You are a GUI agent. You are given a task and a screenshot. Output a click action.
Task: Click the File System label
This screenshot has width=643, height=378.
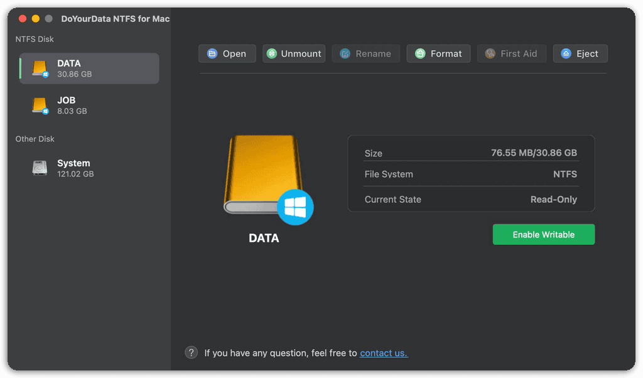389,174
